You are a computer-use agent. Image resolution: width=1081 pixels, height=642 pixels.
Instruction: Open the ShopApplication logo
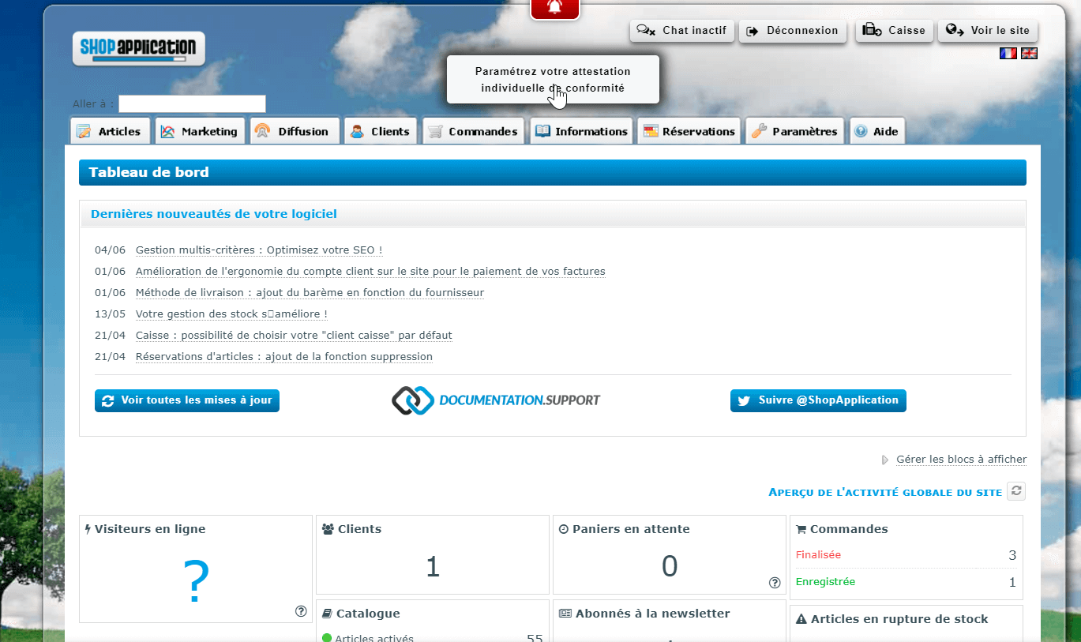coord(139,48)
